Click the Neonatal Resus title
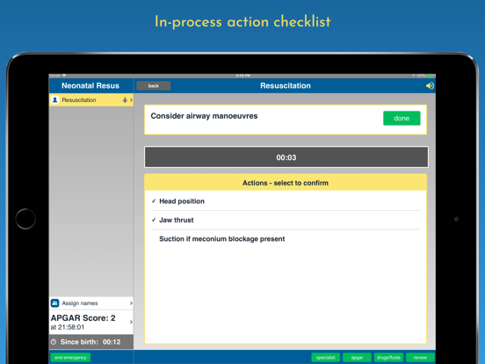Screen dimensions: 485x364 pyautogui.click(x=90, y=86)
